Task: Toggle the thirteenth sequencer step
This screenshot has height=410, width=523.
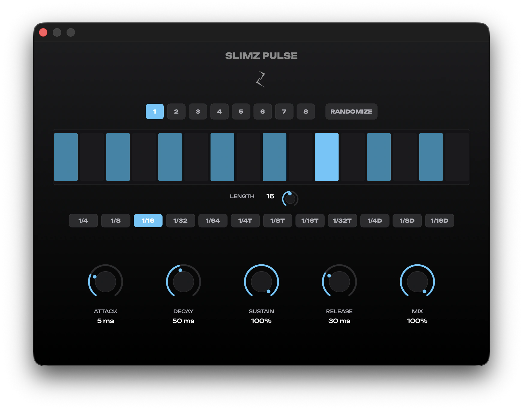Action: point(379,157)
